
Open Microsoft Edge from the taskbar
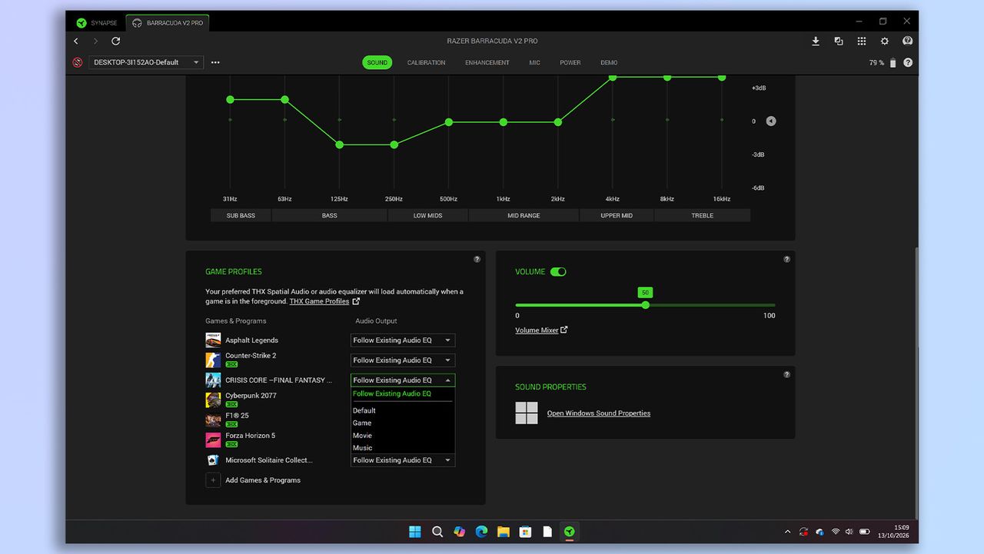pyautogui.click(x=481, y=532)
